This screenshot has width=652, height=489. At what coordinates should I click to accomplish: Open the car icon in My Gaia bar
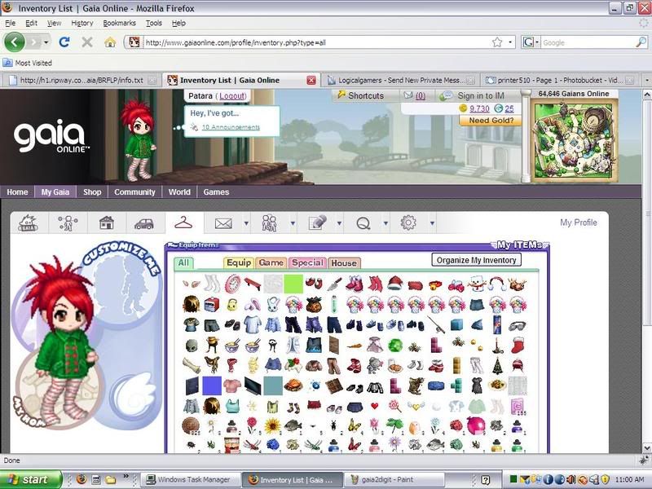pyautogui.click(x=144, y=223)
